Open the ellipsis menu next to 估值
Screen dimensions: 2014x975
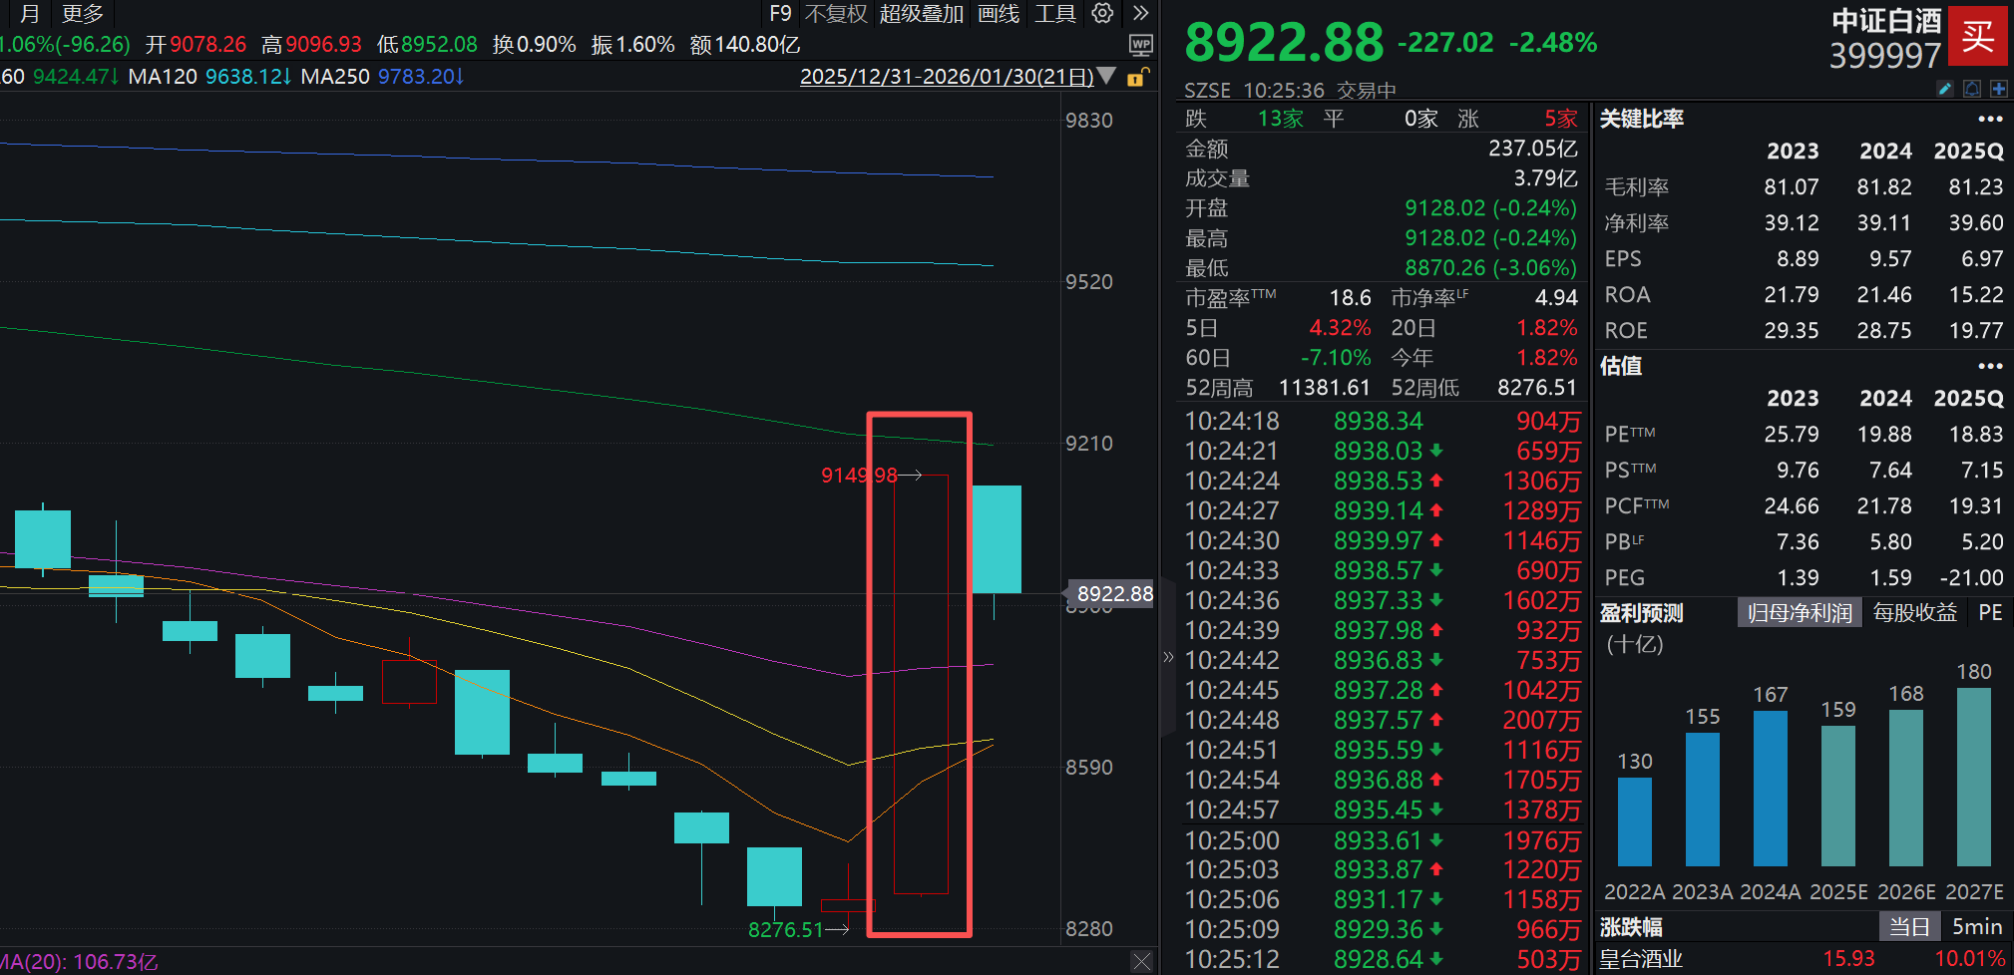click(x=1992, y=366)
